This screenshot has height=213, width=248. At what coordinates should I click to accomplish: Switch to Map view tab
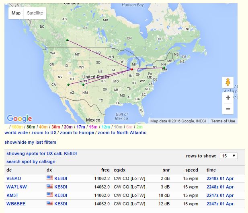pos(16,13)
